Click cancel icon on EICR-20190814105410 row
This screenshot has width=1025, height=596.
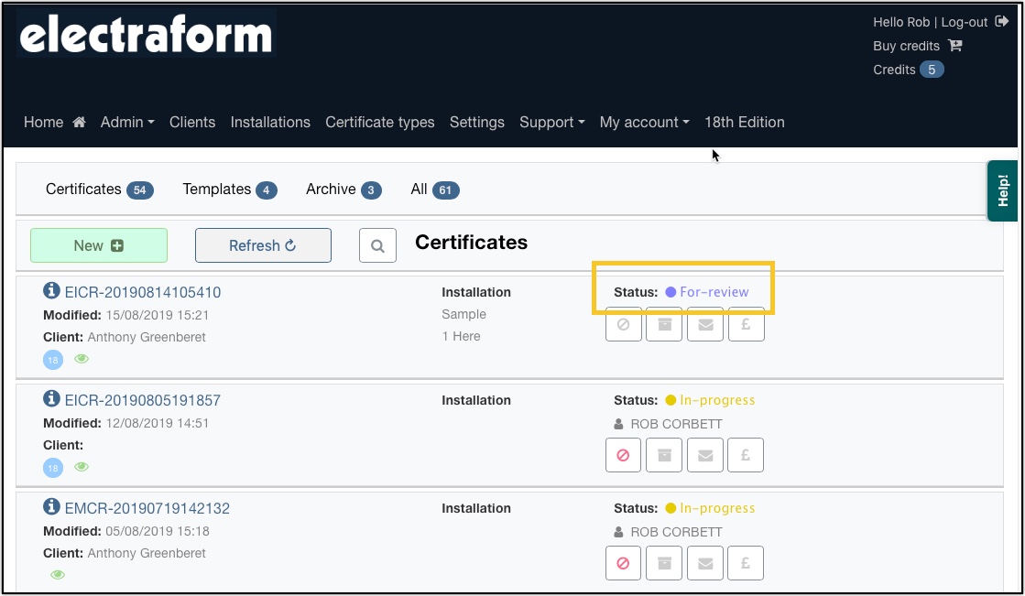623,324
